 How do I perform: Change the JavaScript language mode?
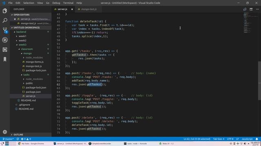point(247,139)
